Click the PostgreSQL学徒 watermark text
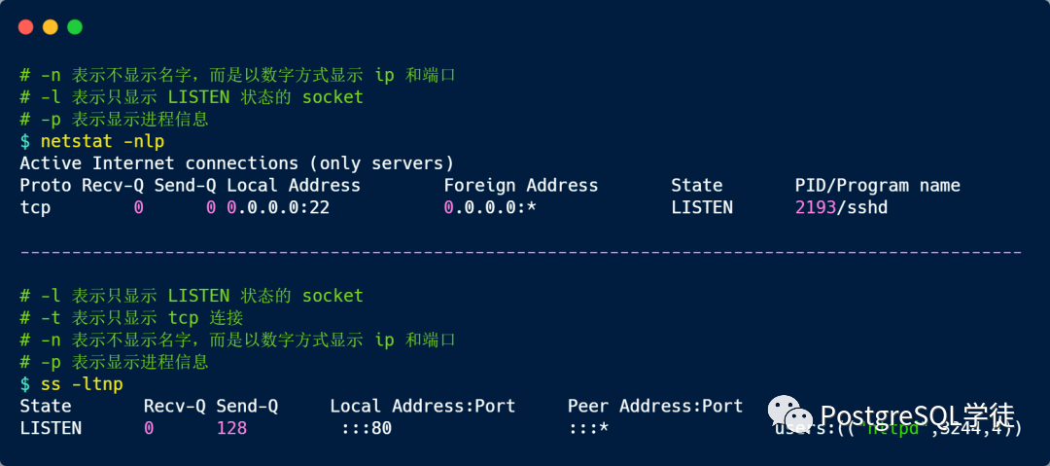The image size is (1050, 466). (917, 415)
